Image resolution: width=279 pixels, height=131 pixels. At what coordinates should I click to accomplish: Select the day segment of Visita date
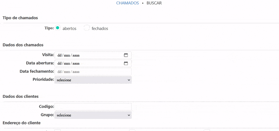(x=59, y=56)
